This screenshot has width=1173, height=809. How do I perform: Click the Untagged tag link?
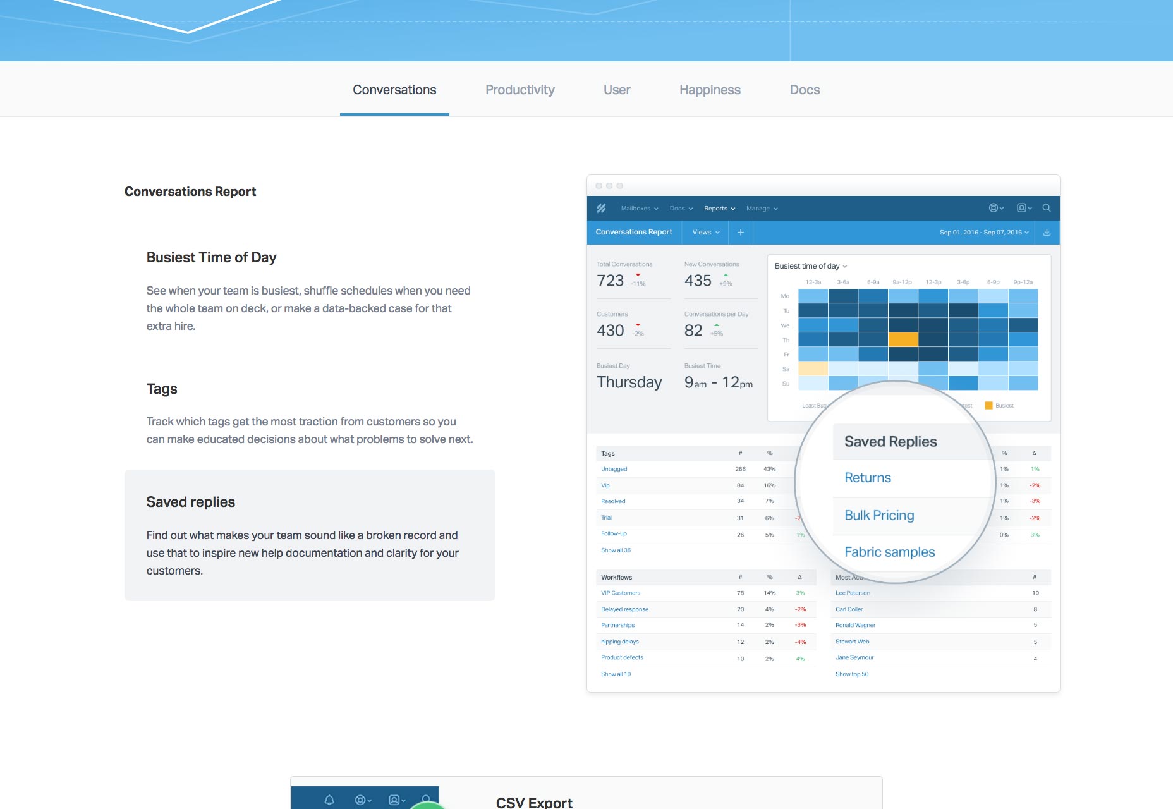(x=614, y=469)
